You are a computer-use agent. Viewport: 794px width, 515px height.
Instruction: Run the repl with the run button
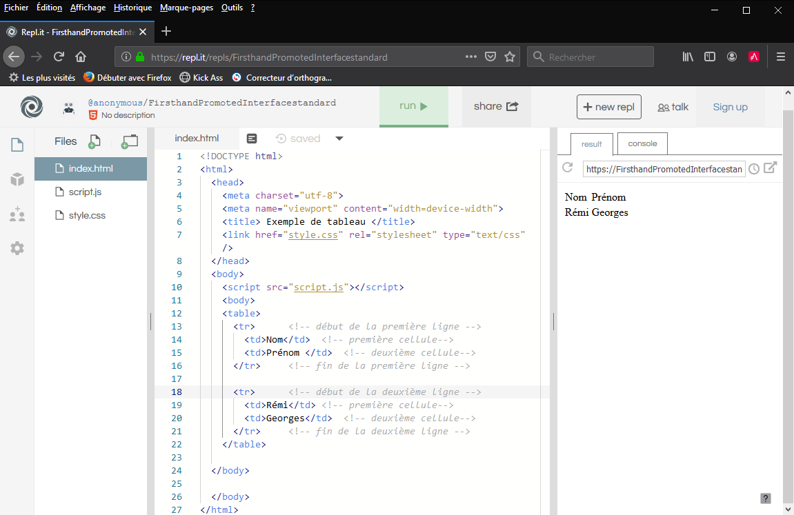(414, 106)
